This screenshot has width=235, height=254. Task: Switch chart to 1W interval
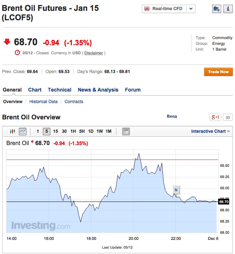pos(99,131)
